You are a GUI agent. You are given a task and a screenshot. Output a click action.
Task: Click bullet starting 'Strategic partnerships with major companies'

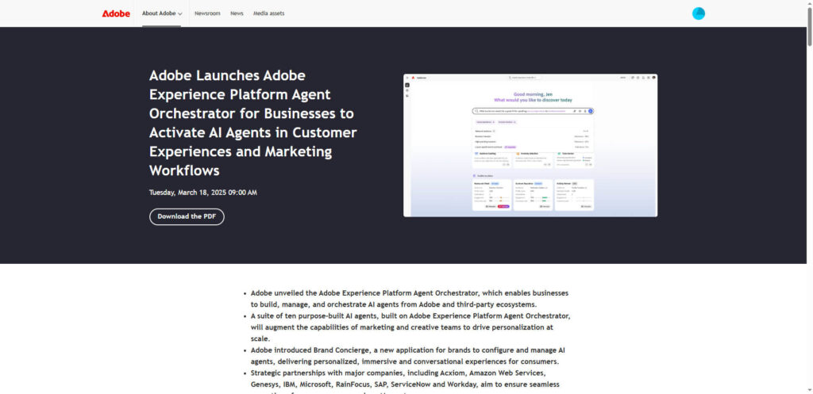click(405, 381)
